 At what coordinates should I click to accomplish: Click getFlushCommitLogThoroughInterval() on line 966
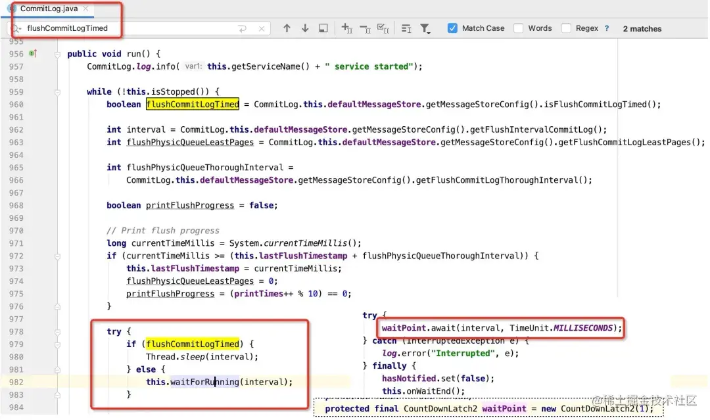[501, 180]
